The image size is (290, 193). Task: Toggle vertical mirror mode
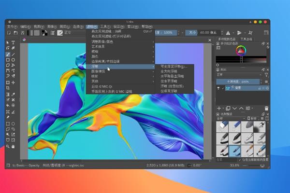point(239,33)
